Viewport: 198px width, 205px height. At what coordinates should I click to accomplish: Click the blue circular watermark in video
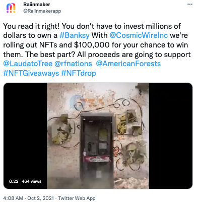tap(77, 102)
